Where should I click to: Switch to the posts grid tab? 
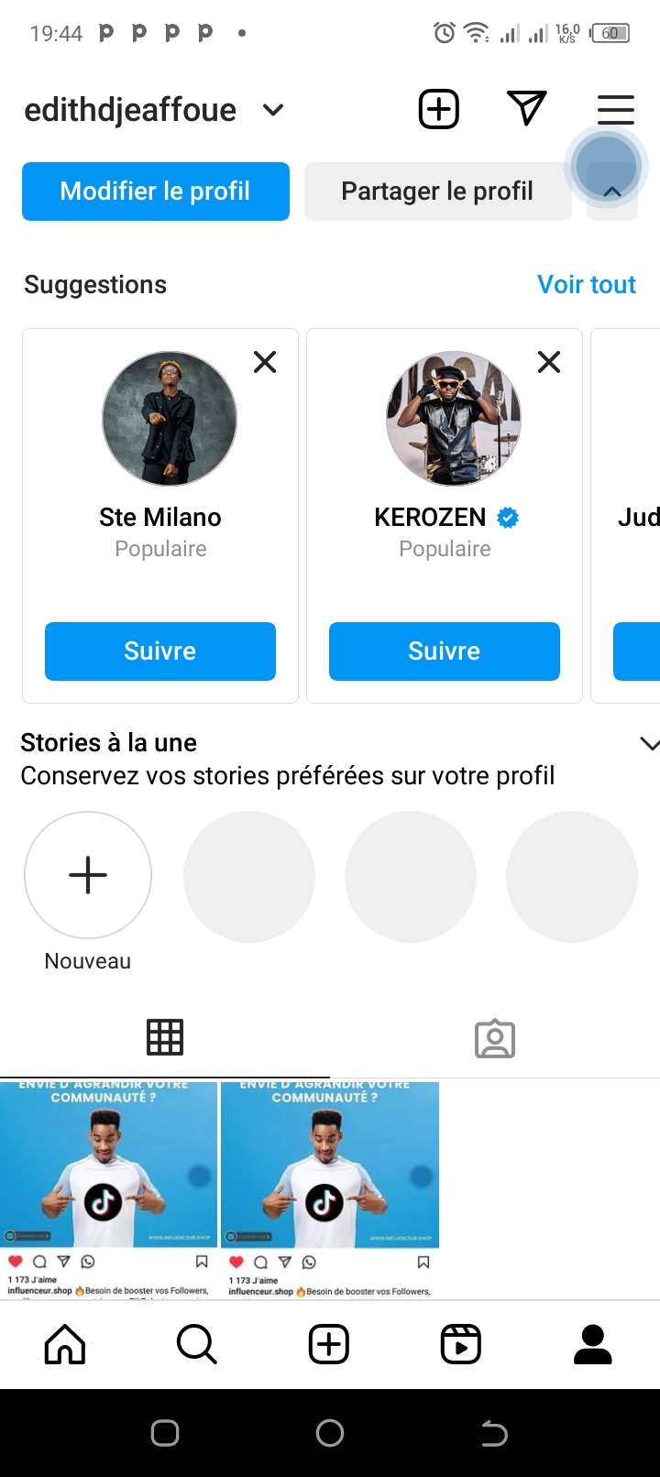(x=165, y=1037)
